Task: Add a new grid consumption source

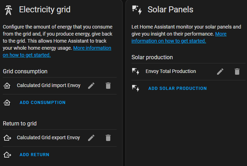Action: pos(43,103)
